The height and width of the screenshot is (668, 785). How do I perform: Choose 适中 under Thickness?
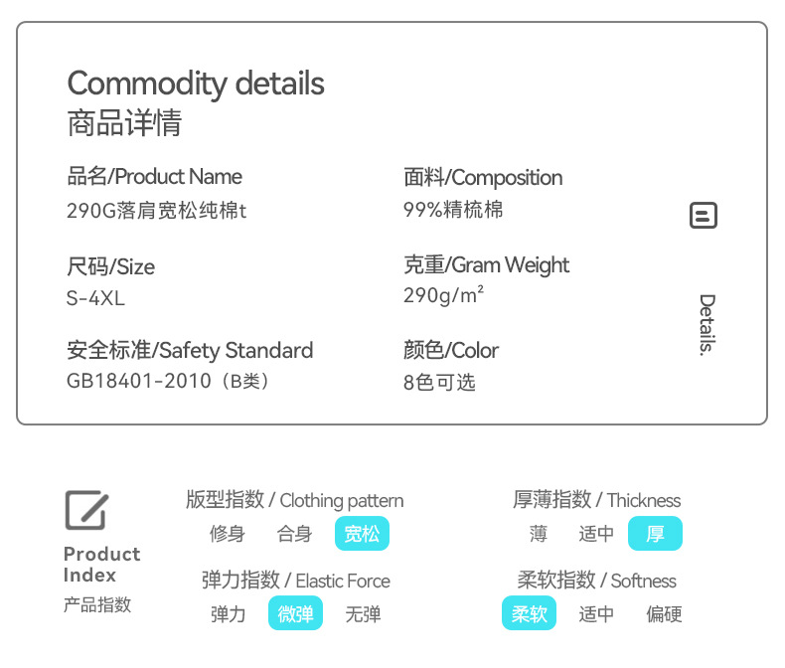coord(596,534)
